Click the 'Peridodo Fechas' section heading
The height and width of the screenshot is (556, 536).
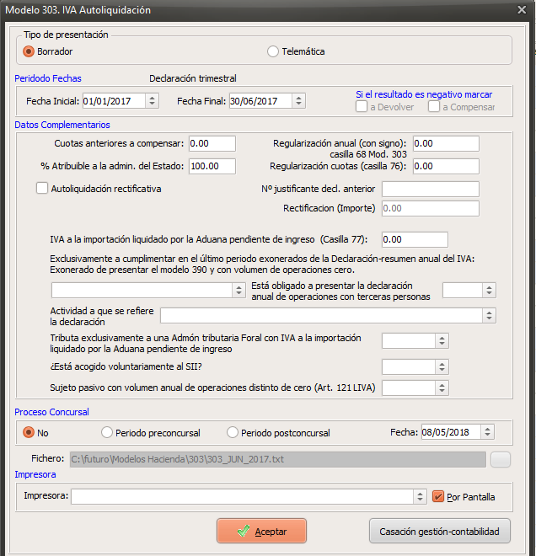pos(48,78)
